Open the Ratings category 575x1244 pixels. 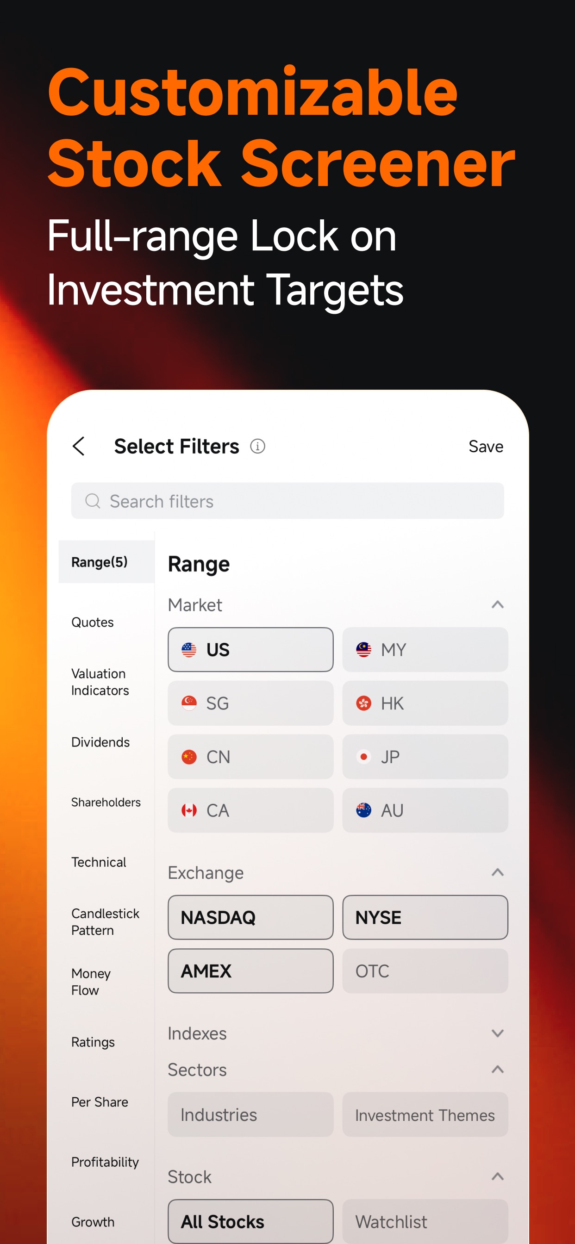pos(93,1042)
